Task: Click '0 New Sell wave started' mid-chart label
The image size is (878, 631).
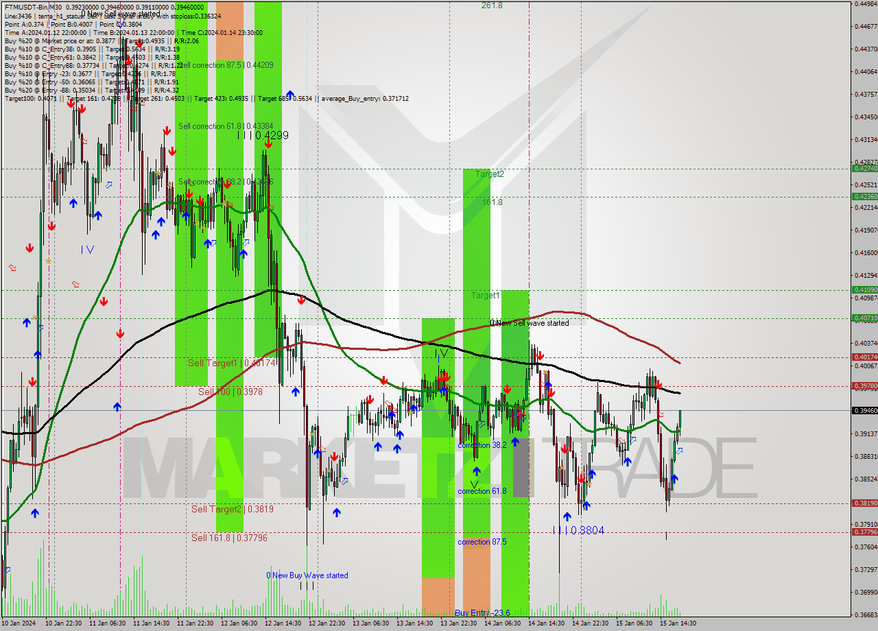Action: 529,323
